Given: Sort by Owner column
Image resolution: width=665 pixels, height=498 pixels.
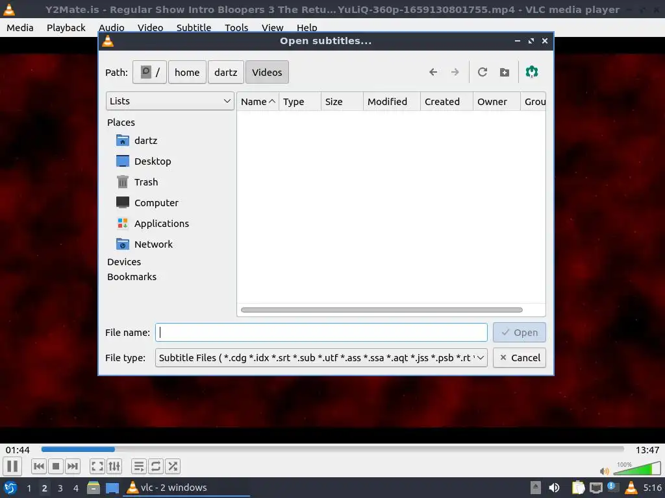Looking at the screenshot, I should [x=497, y=102].
